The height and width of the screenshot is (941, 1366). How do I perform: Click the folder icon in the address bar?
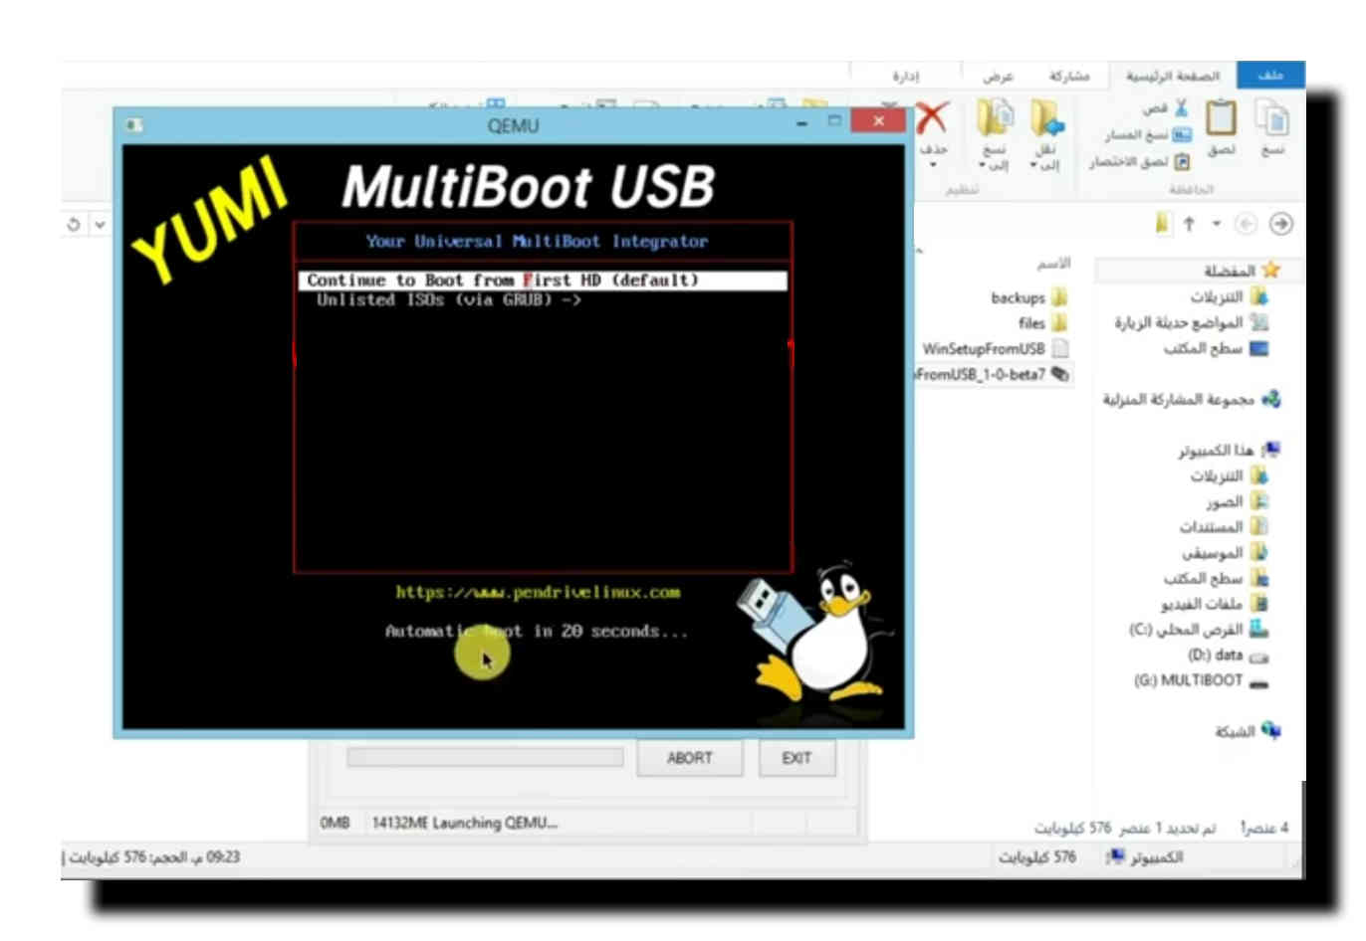coord(1162,223)
